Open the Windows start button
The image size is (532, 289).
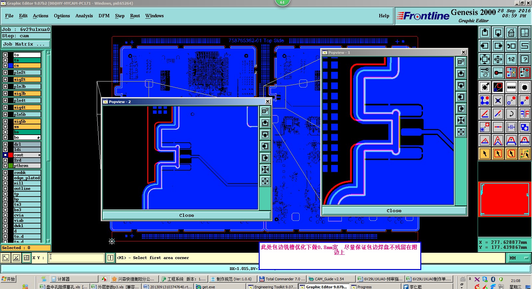pyautogui.click(x=9, y=279)
